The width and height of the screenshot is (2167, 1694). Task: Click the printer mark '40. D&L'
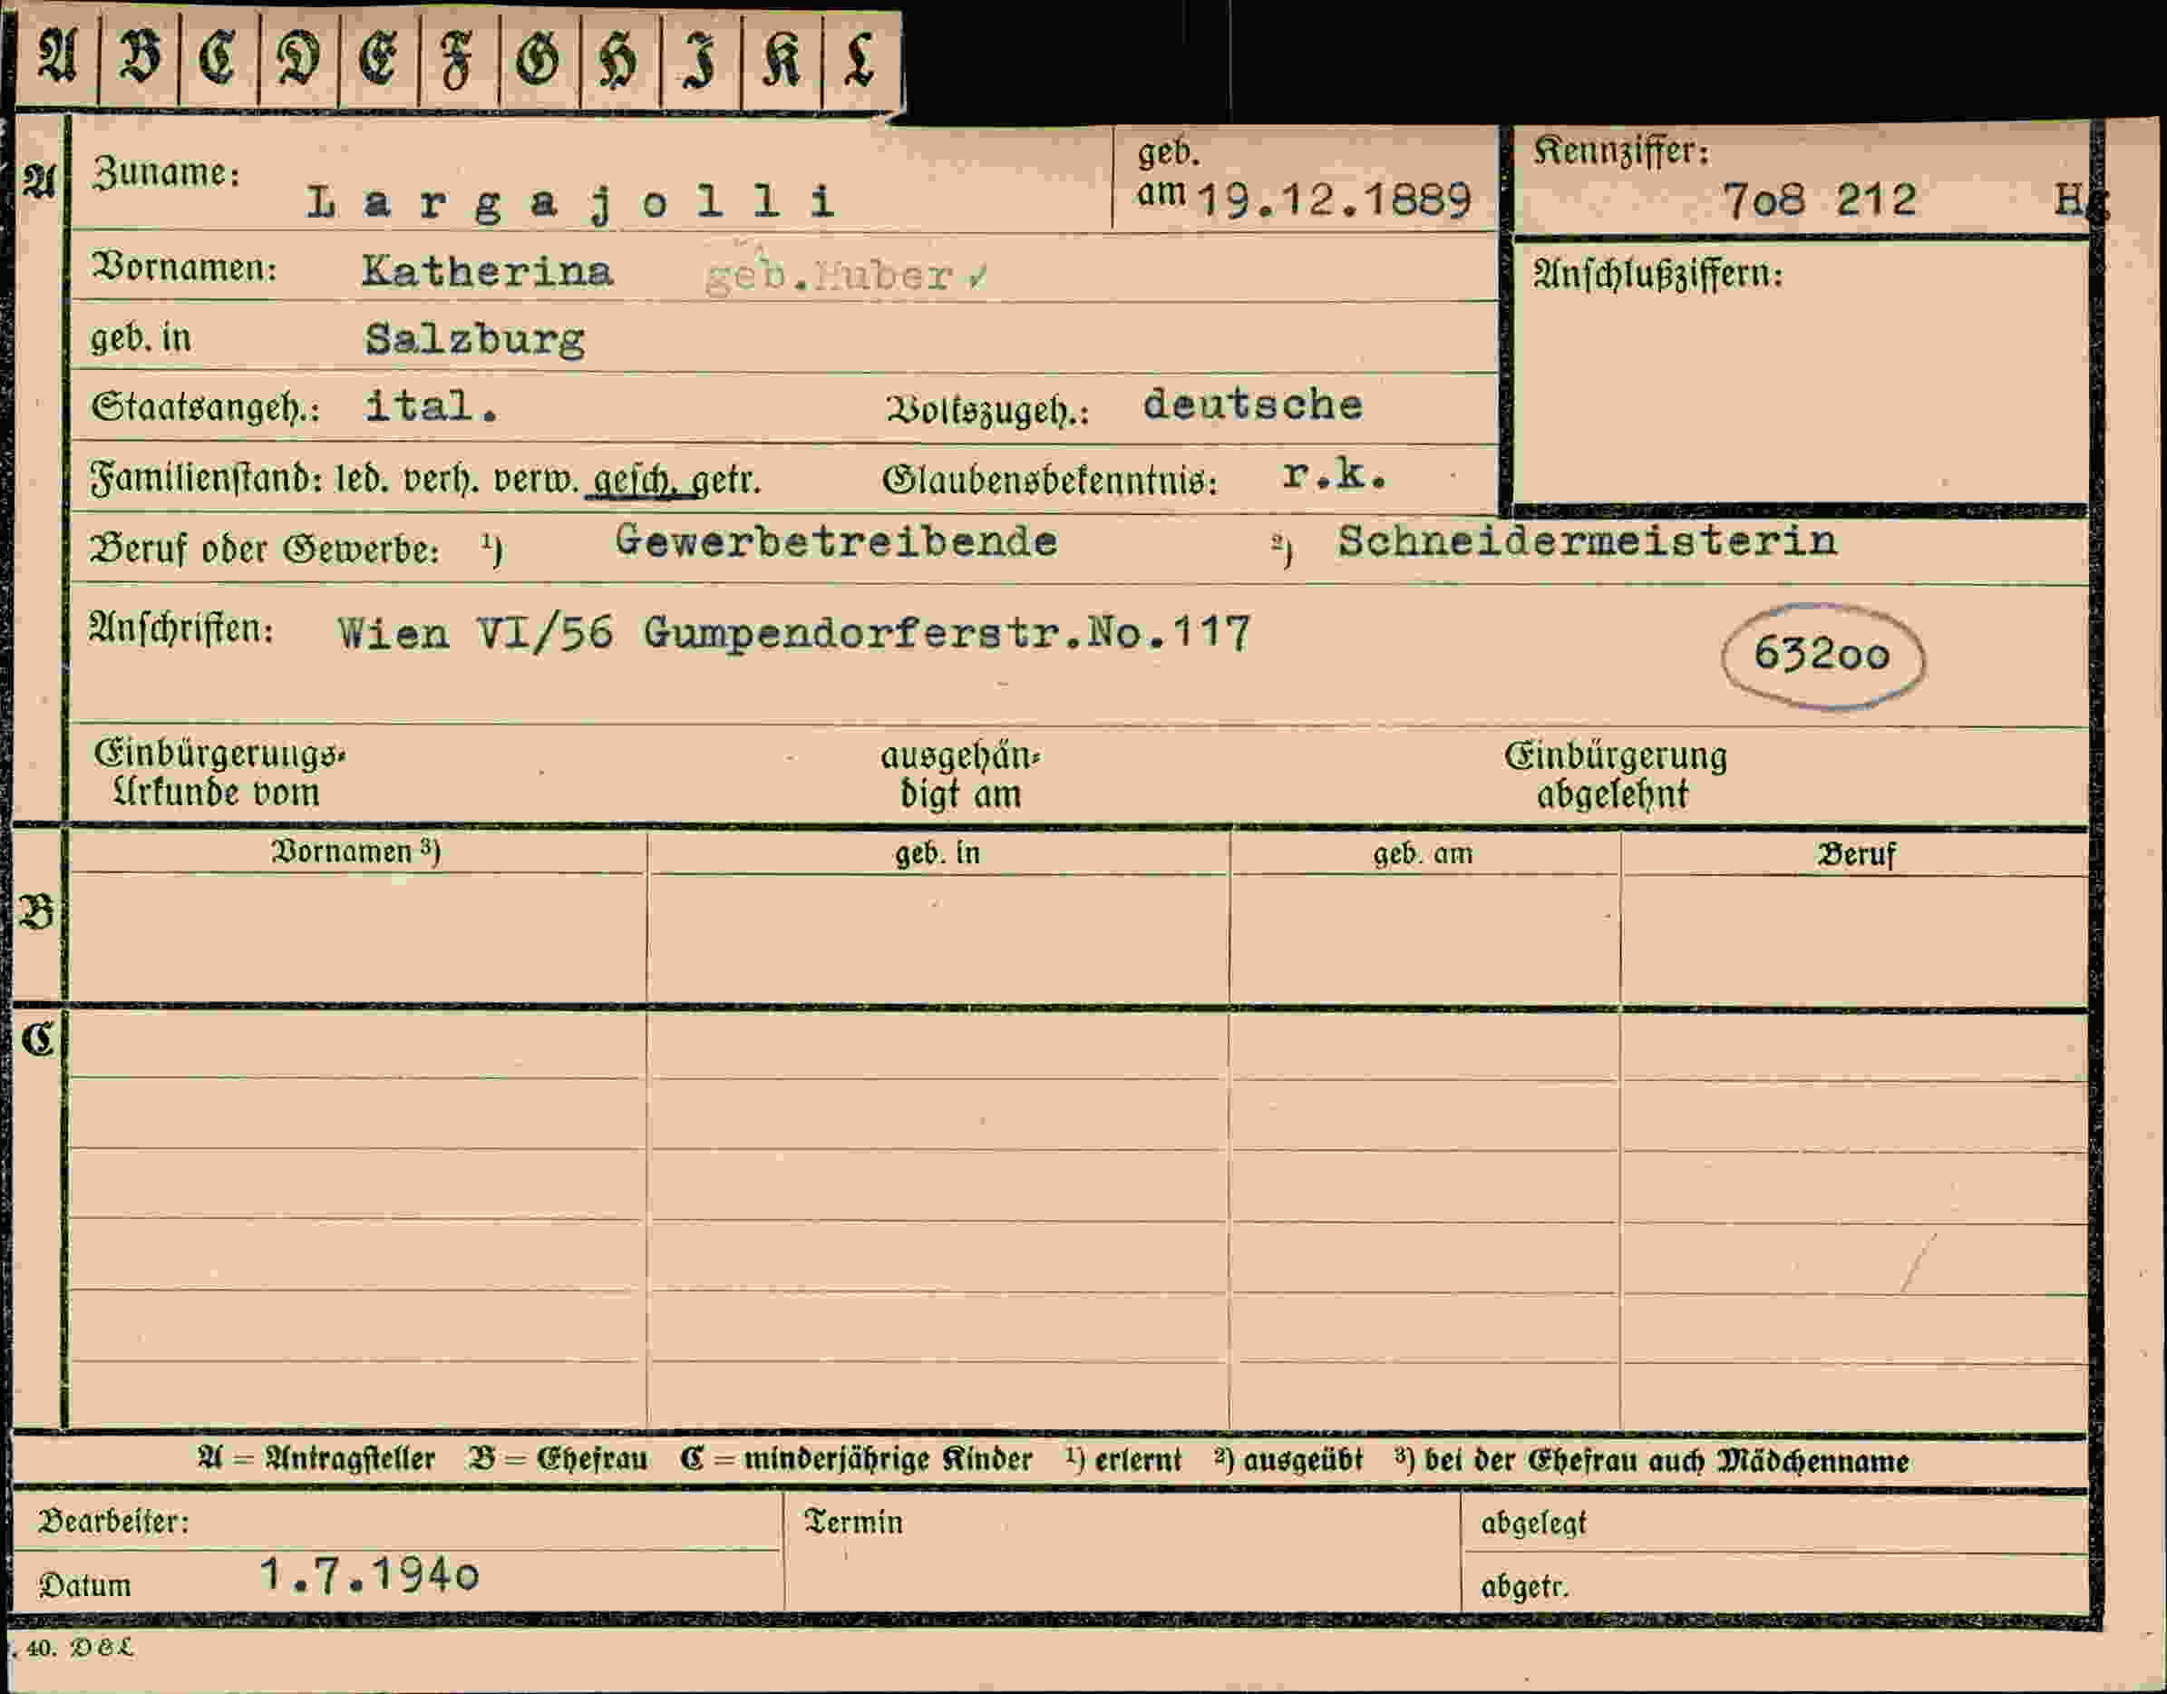[x=78, y=1649]
